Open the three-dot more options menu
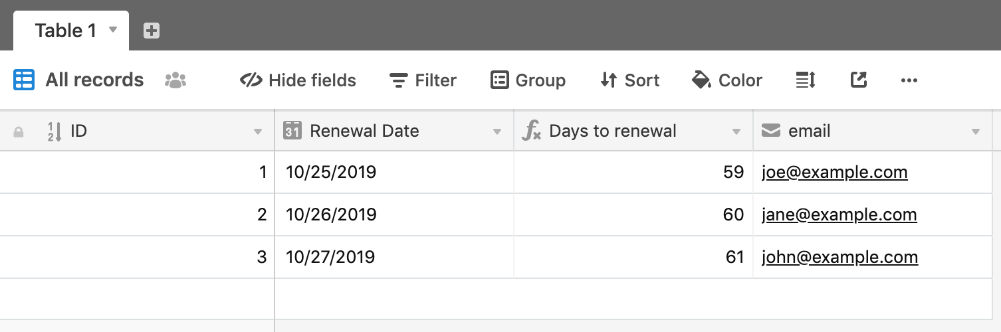1001x332 pixels. click(x=909, y=80)
